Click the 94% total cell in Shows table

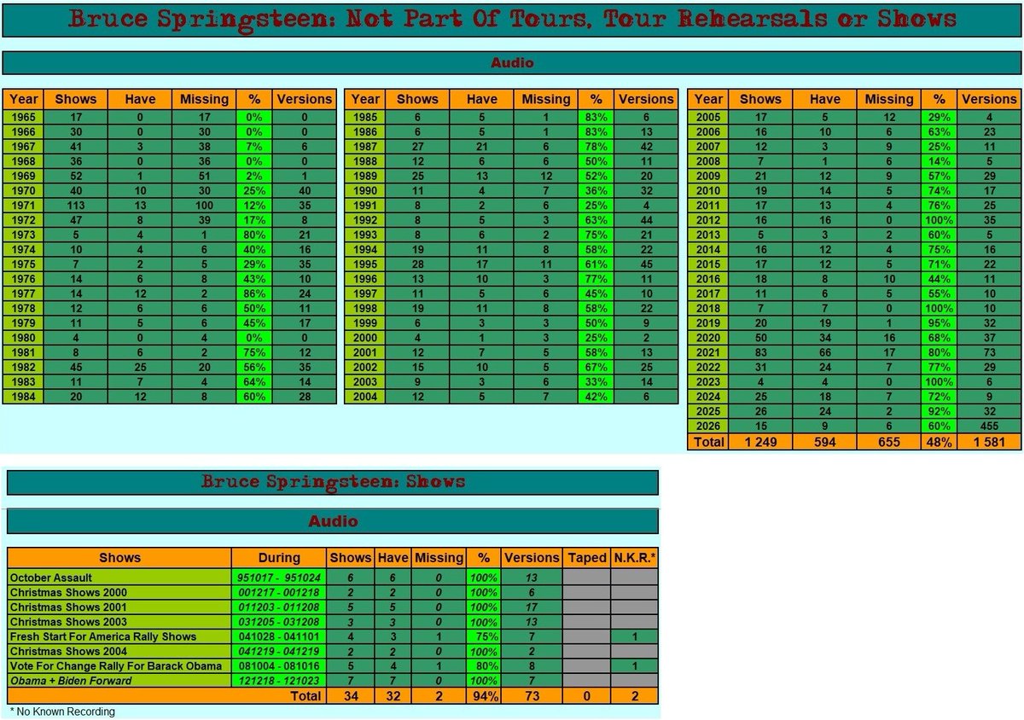point(484,696)
